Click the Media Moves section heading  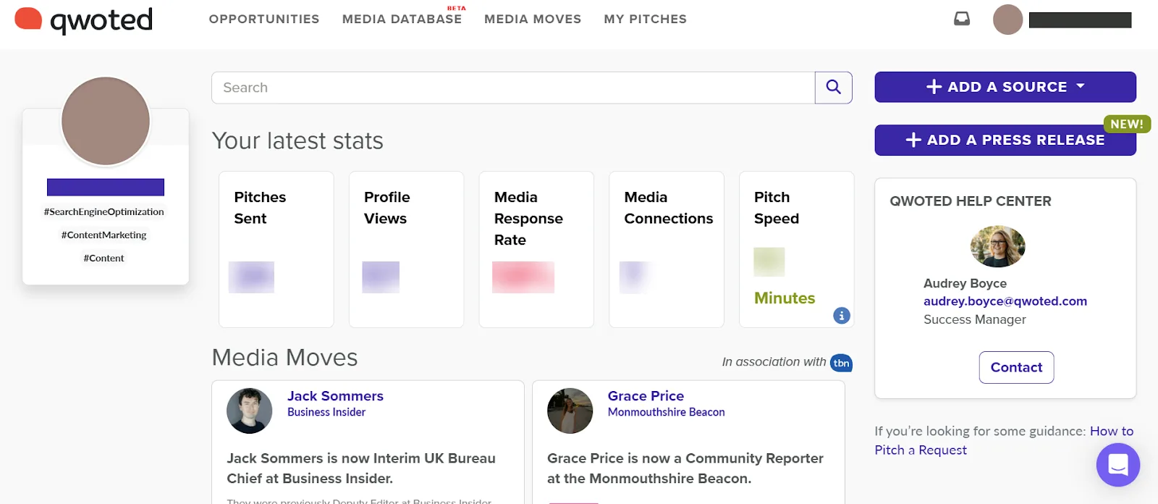[x=284, y=358]
